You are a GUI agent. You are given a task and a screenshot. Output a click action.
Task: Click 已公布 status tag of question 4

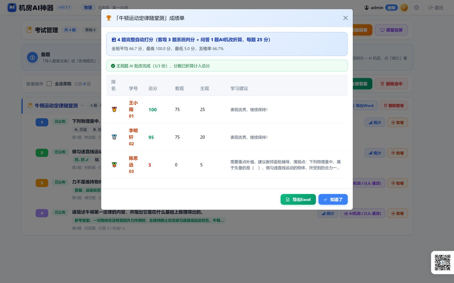point(60,212)
